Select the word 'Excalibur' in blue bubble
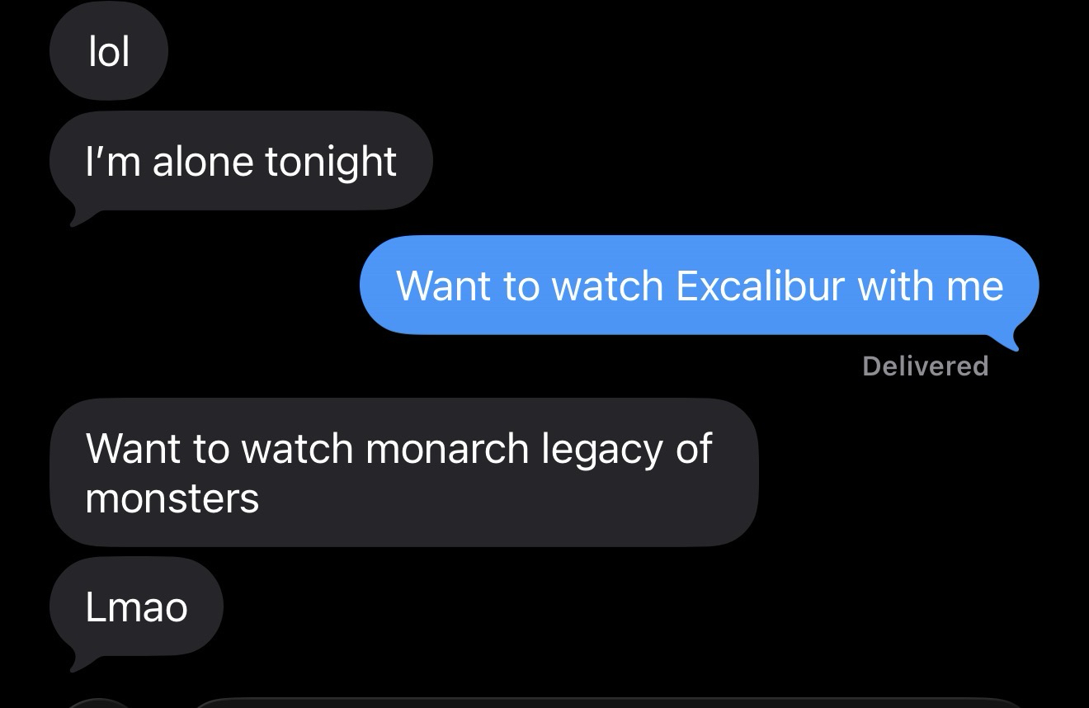 [x=760, y=286]
